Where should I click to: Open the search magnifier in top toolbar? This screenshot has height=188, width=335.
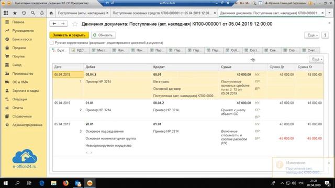pyautogui.click(x=32, y=13)
